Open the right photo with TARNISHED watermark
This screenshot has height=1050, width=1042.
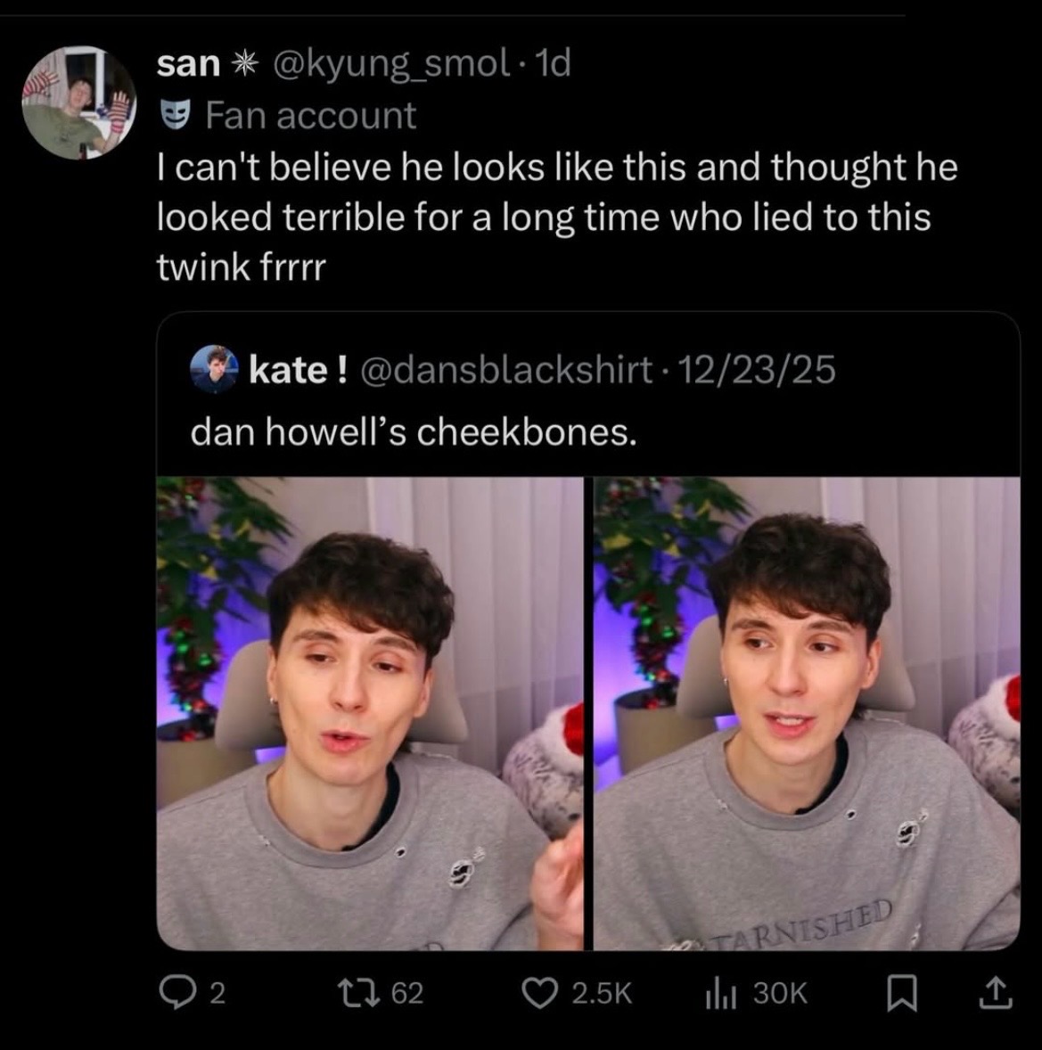click(x=807, y=713)
